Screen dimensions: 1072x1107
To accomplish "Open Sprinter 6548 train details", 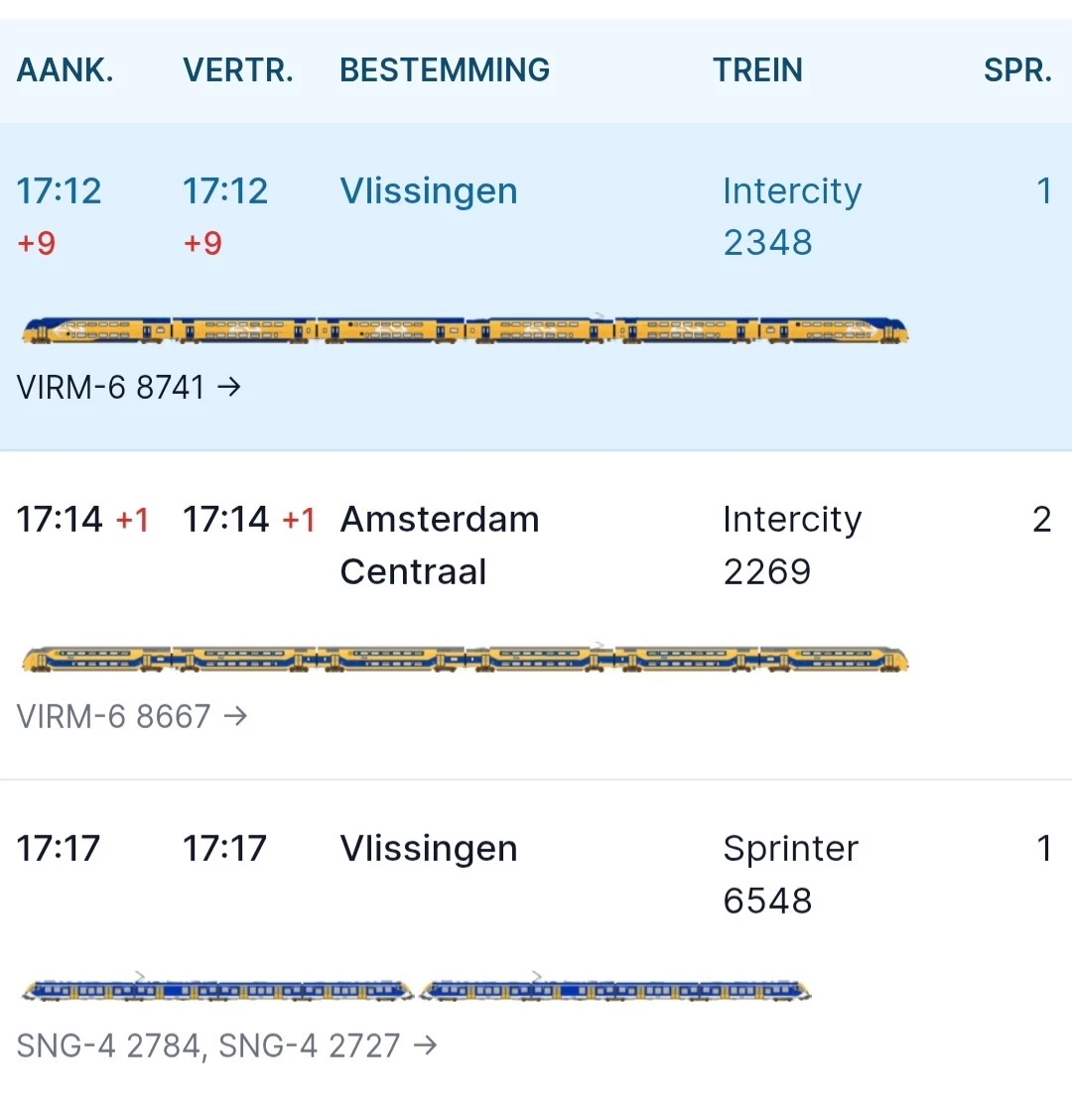I will (x=790, y=874).
